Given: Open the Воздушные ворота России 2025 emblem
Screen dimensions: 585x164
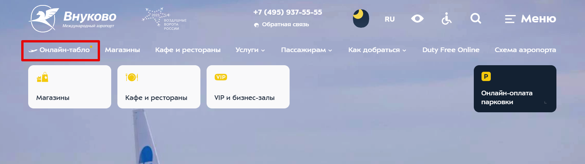Looking at the screenshot, I should (164, 19).
